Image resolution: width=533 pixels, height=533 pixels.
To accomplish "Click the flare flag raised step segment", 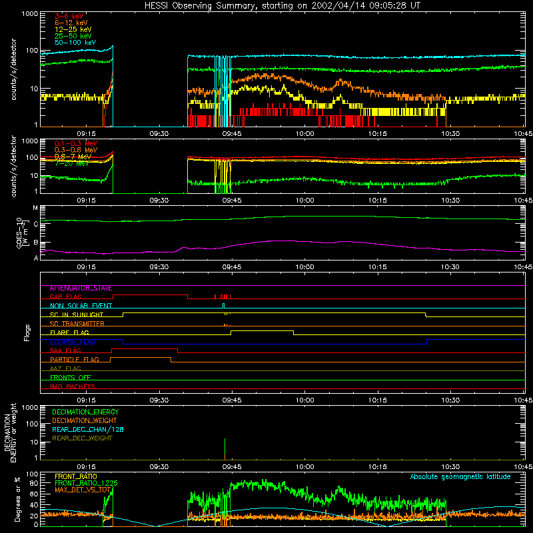I will [x=262, y=330].
